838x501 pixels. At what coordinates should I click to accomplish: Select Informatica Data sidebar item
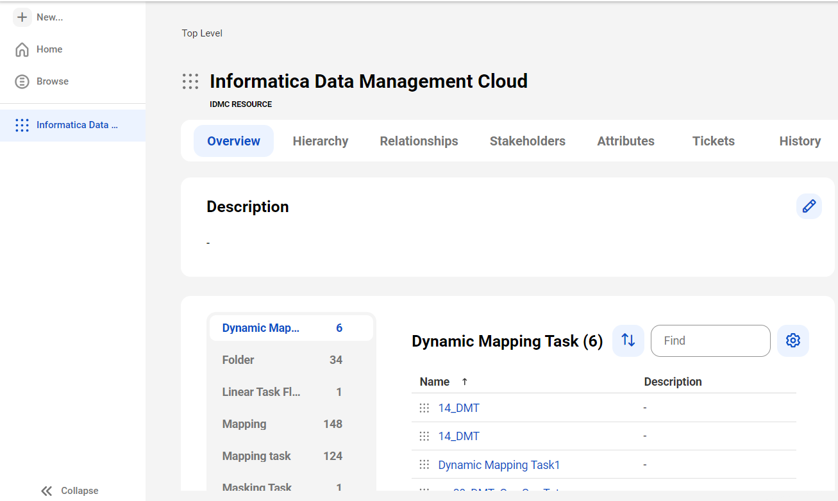72,125
